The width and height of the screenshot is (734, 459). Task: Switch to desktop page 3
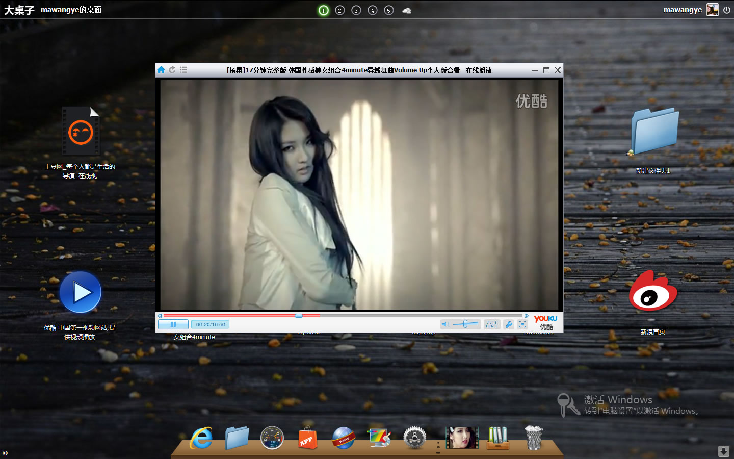point(356,10)
